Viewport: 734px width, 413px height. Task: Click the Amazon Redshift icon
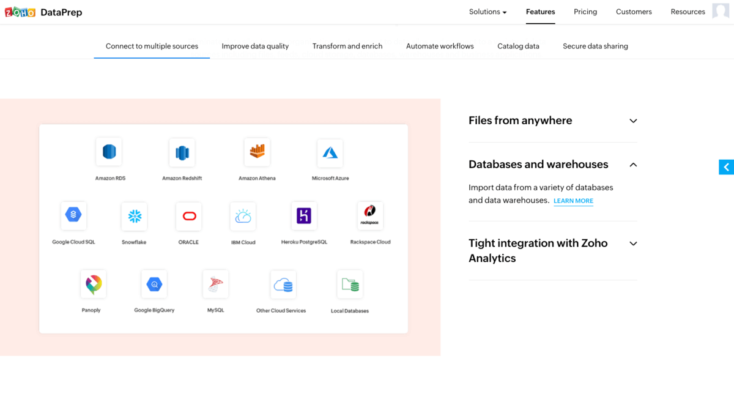pos(182,152)
